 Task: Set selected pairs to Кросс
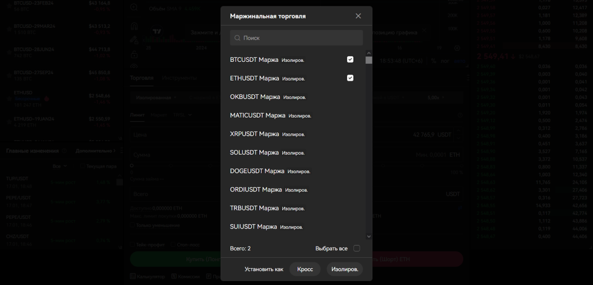point(305,269)
